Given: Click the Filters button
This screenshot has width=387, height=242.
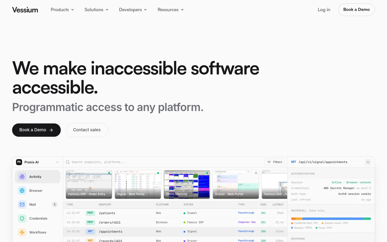Looking at the screenshot, I should click(x=275, y=162).
